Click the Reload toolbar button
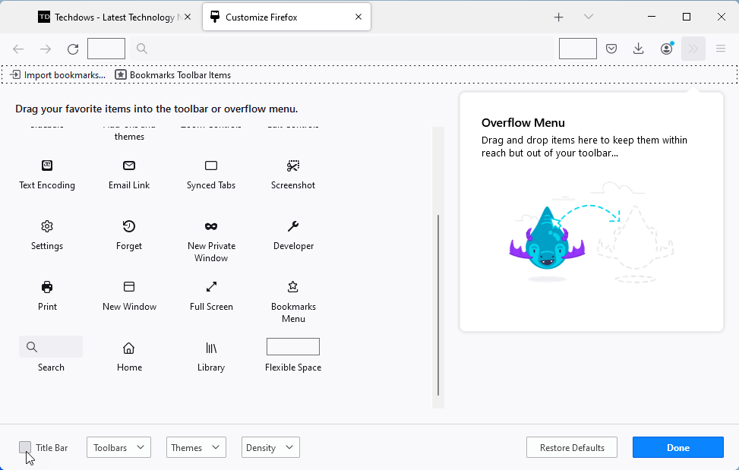 73,49
